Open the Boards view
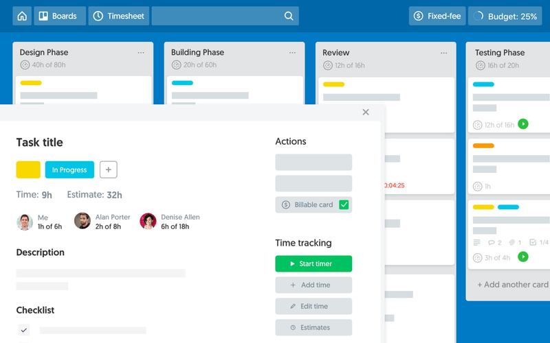This screenshot has width=550, height=343. (x=60, y=16)
